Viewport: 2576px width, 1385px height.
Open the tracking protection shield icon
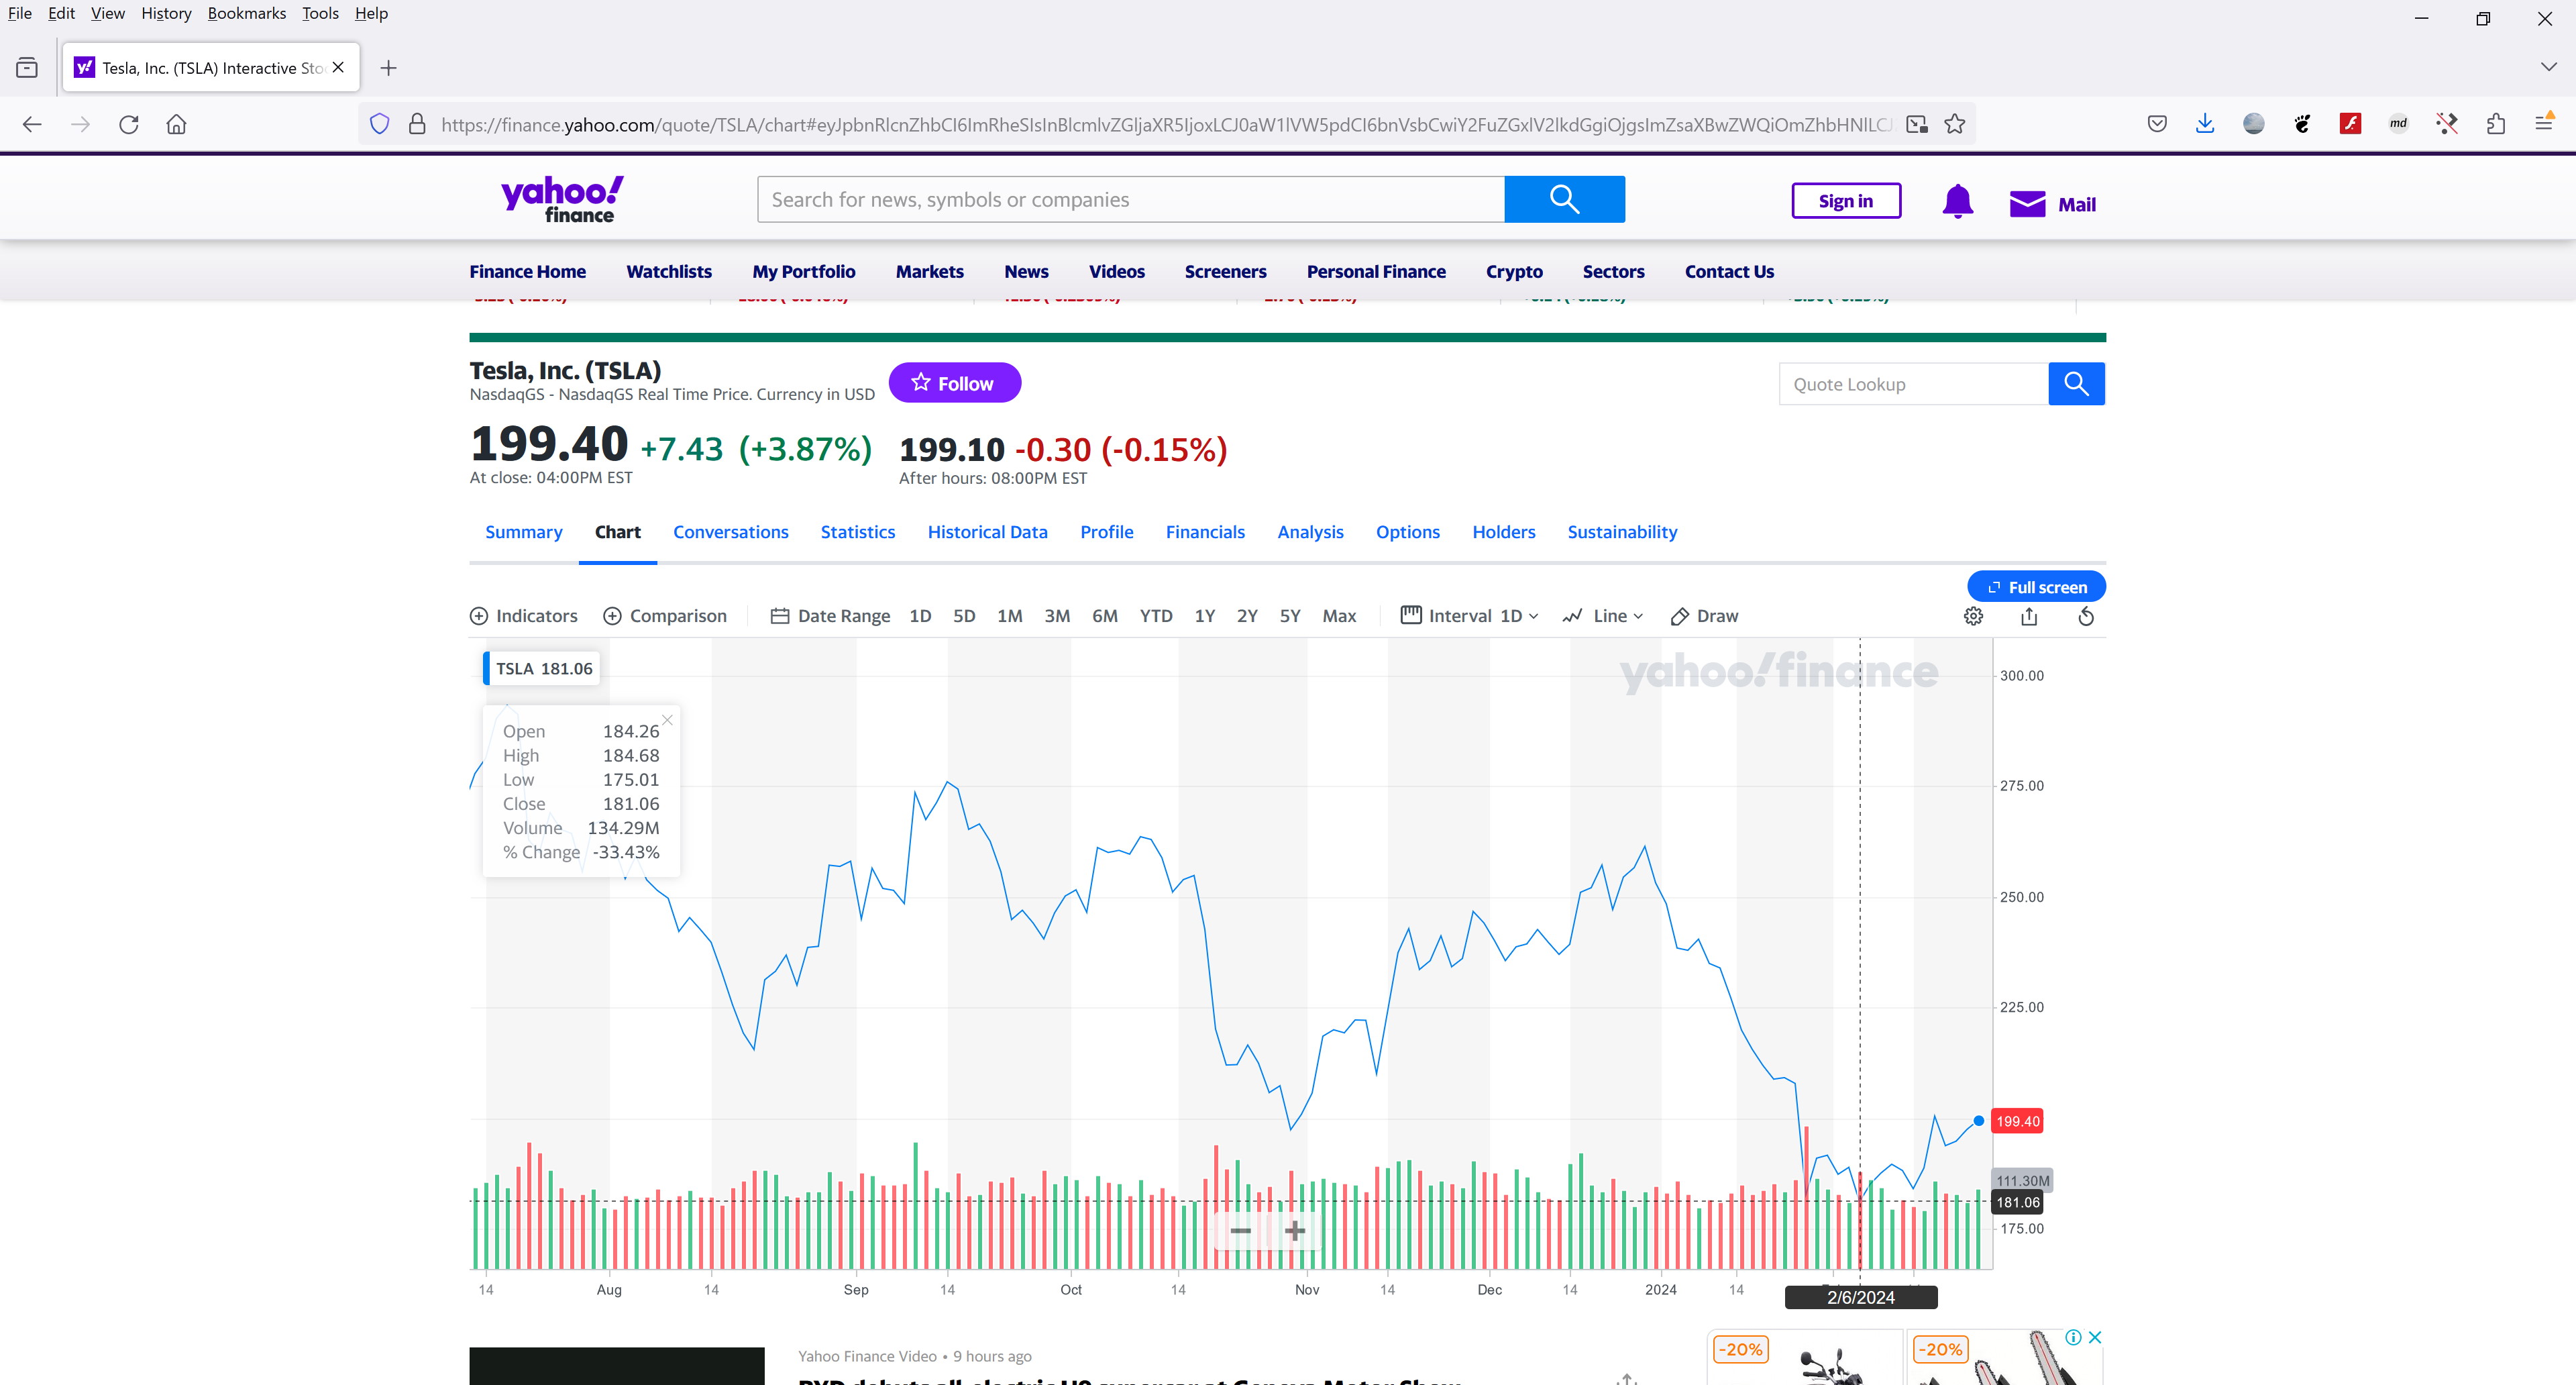click(379, 124)
